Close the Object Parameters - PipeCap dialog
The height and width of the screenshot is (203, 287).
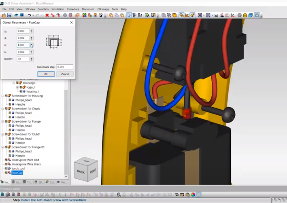(x=71, y=22)
